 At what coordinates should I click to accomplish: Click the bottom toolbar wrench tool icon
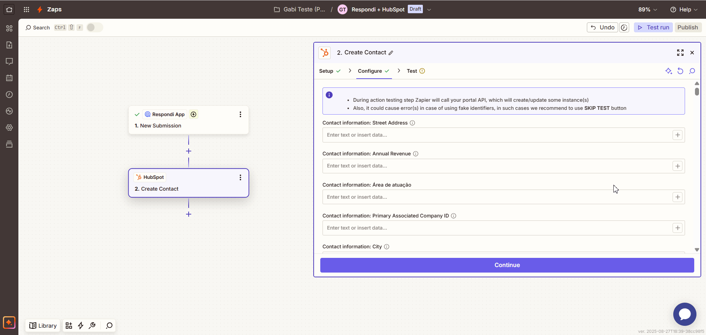click(x=92, y=325)
